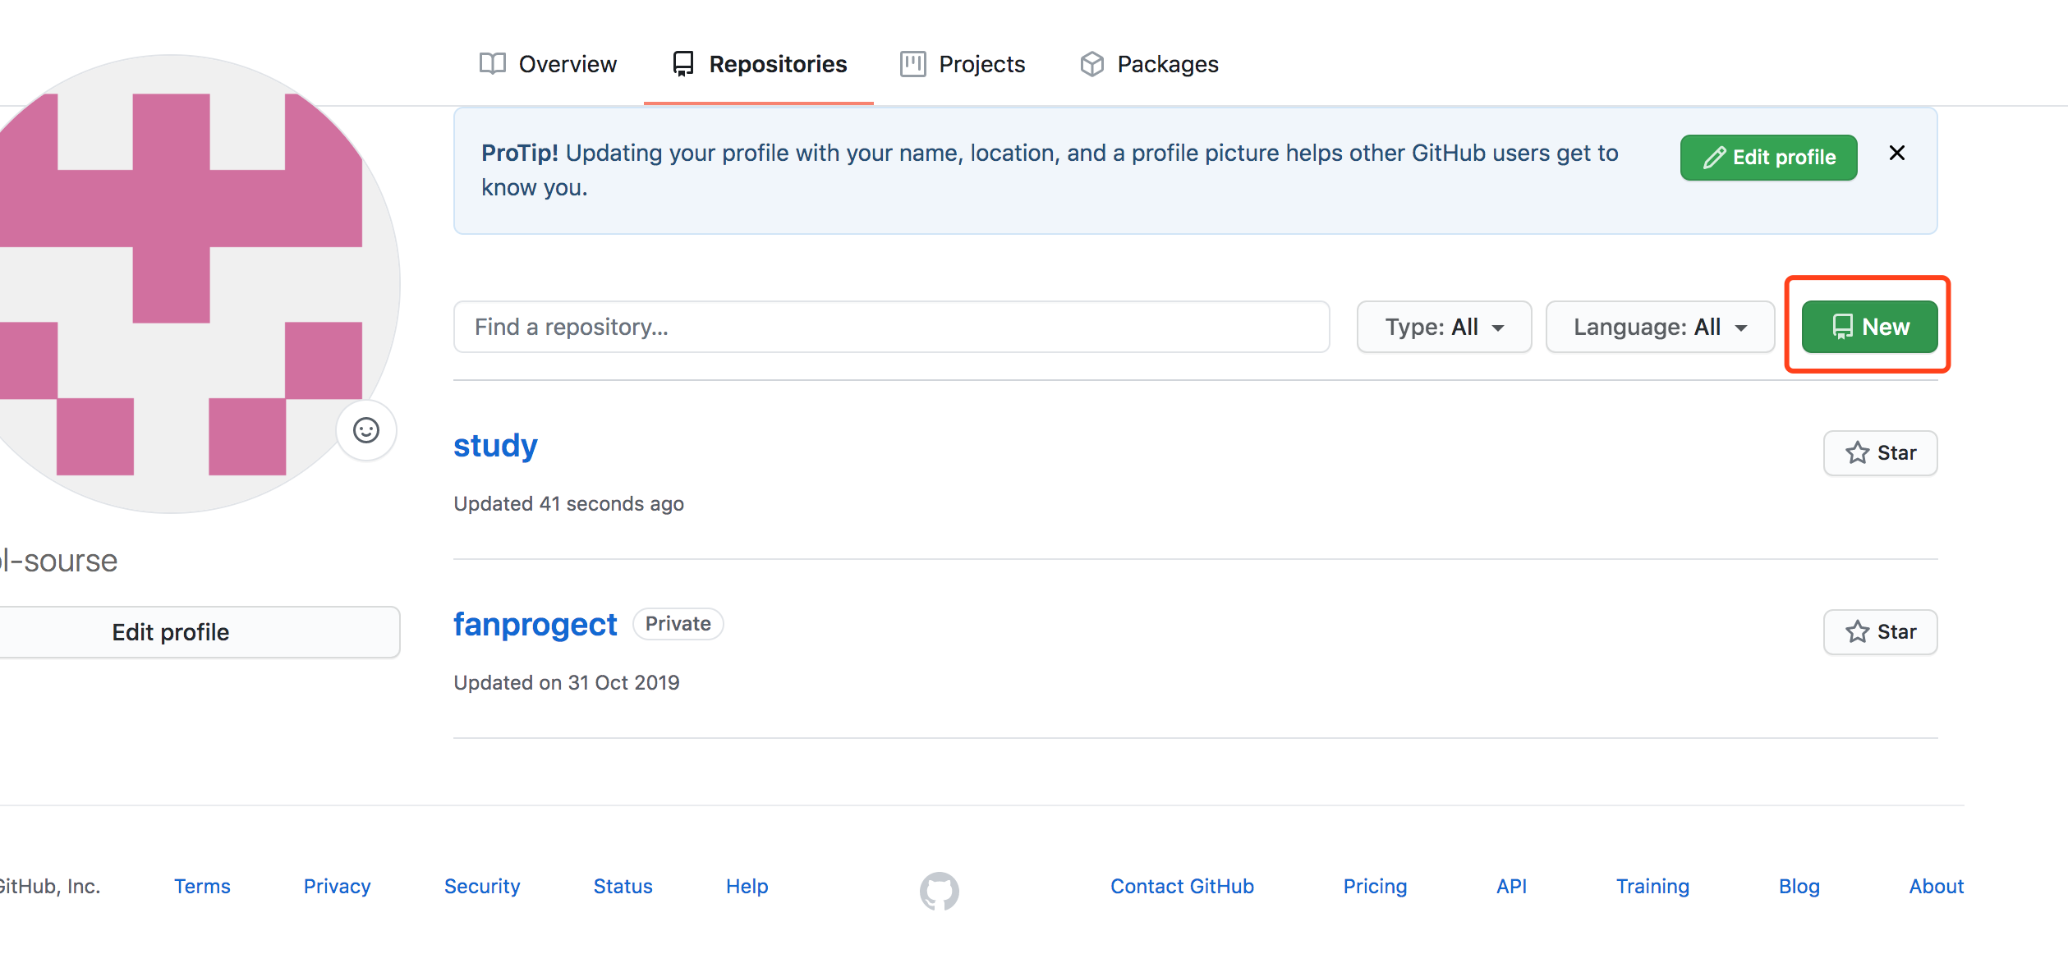Go to the Packages tab

[x=1149, y=64]
